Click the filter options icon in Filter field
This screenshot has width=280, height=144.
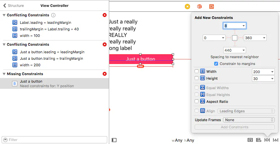click(x=6, y=140)
